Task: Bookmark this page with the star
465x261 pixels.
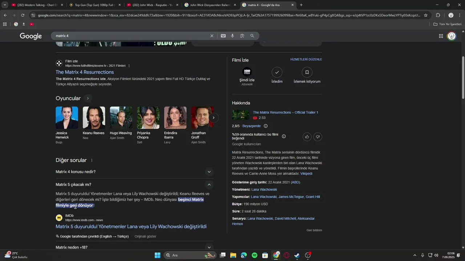Action: [426, 15]
